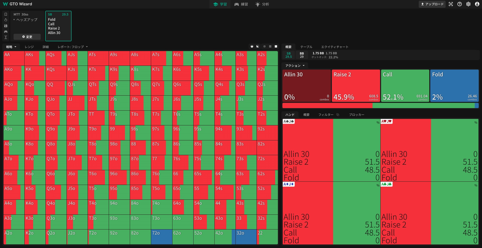The height and width of the screenshot is (248, 482).
Task: Click the Raise 2 action card
Action: 356,86
